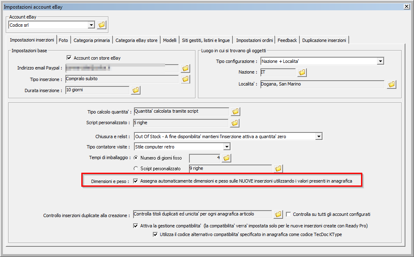
Task: Expand Chiusura e relist Out Of Stock dropdown
Action: click(319, 137)
